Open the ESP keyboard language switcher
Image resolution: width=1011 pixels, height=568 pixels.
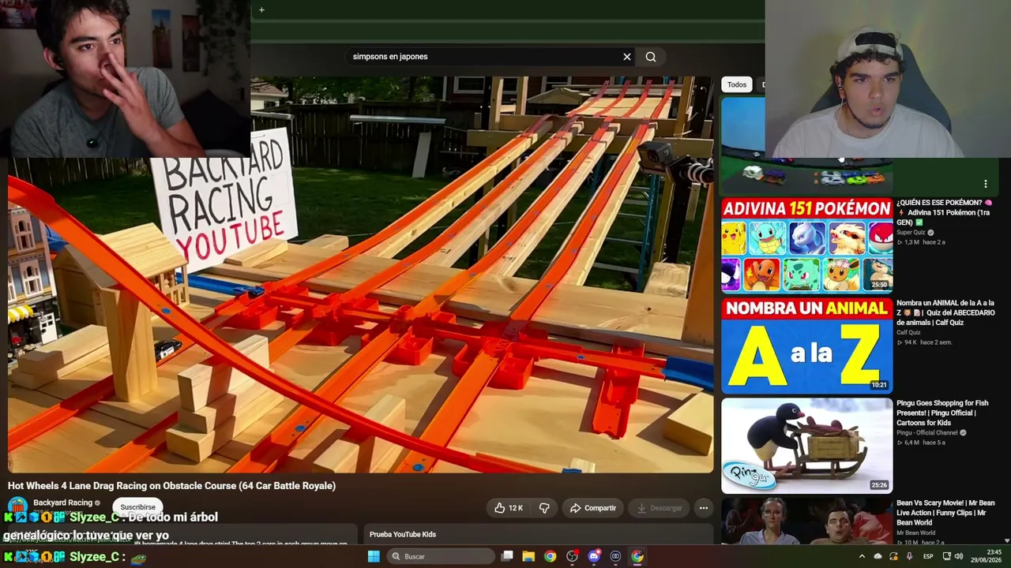pyautogui.click(x=928, y=556)
